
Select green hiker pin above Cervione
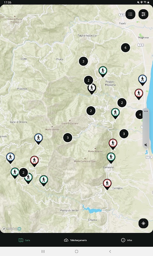(x=111, y=158)
